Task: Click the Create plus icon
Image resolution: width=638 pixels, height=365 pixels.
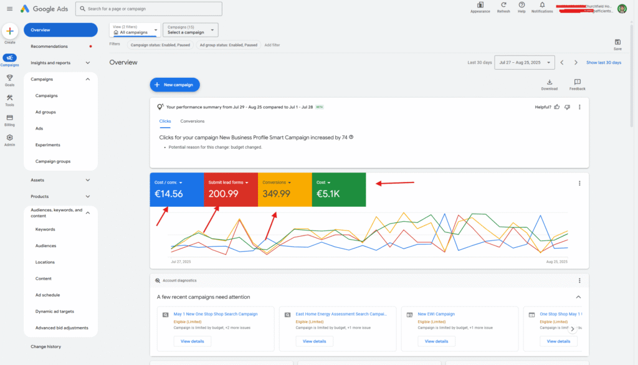Action: click(x=9, y=31)
